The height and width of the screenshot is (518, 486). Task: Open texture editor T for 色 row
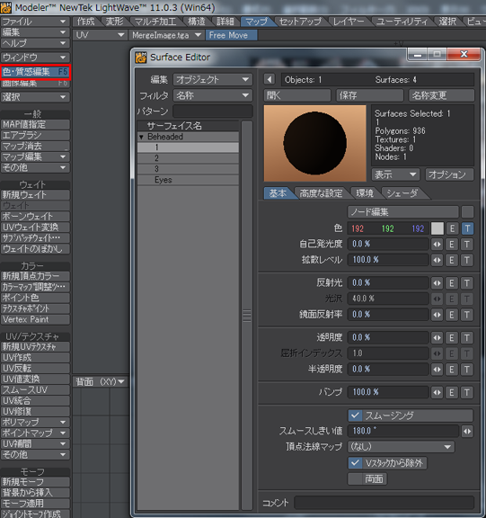(x=467, y=228)
